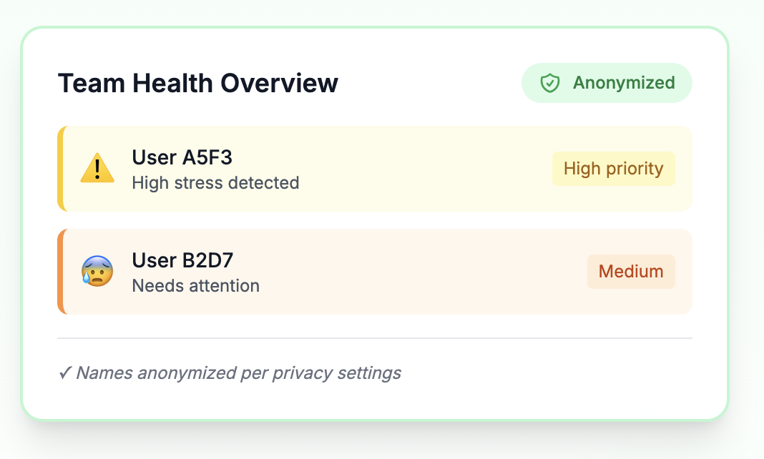Click the orange left accent bar of User B2D7

(61, 272)
